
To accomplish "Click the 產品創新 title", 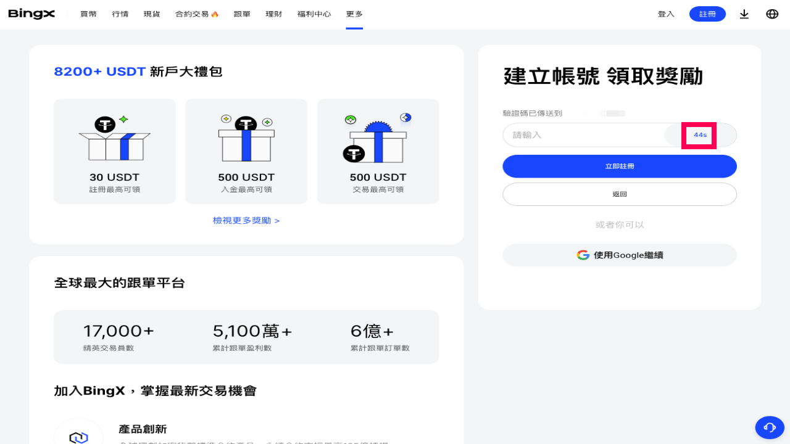I will coord(143,429).
